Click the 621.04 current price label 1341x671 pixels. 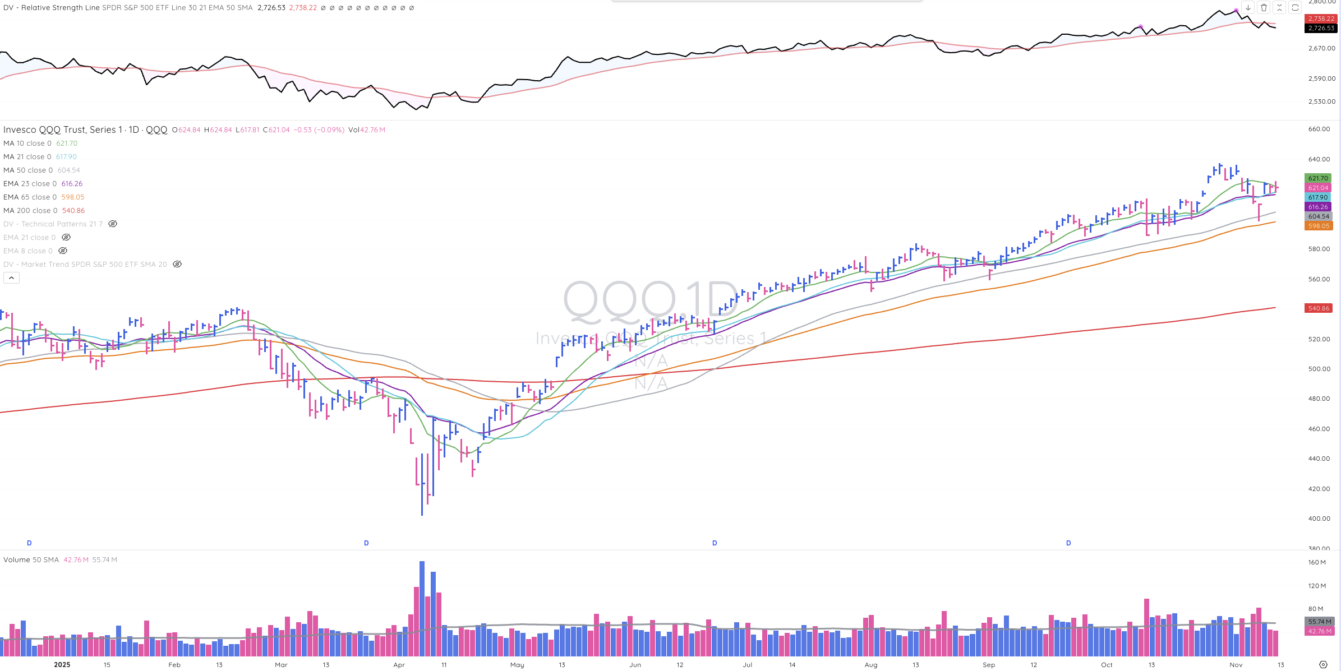click(x=1318, y=188)
